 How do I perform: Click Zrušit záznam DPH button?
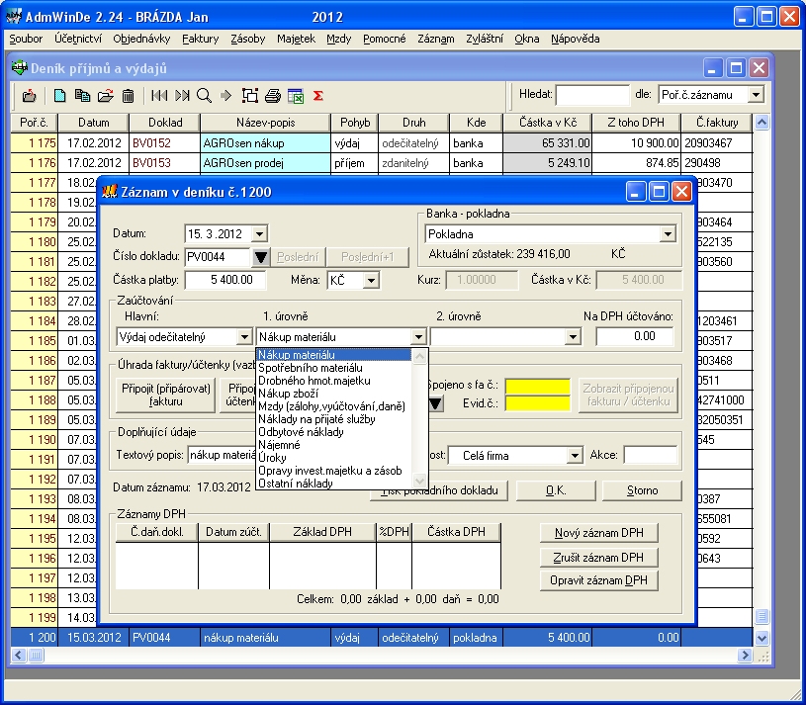click(x=599, y=558)
